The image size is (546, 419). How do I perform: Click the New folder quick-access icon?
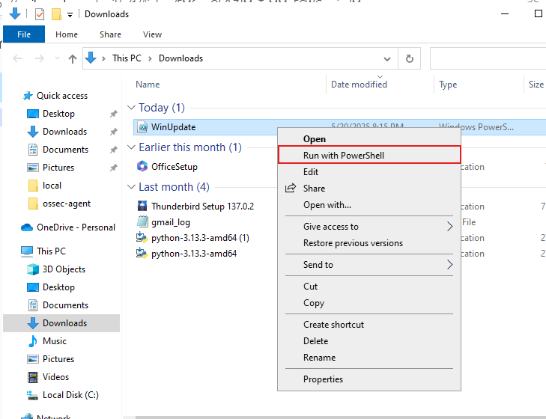tap(56, 14)
